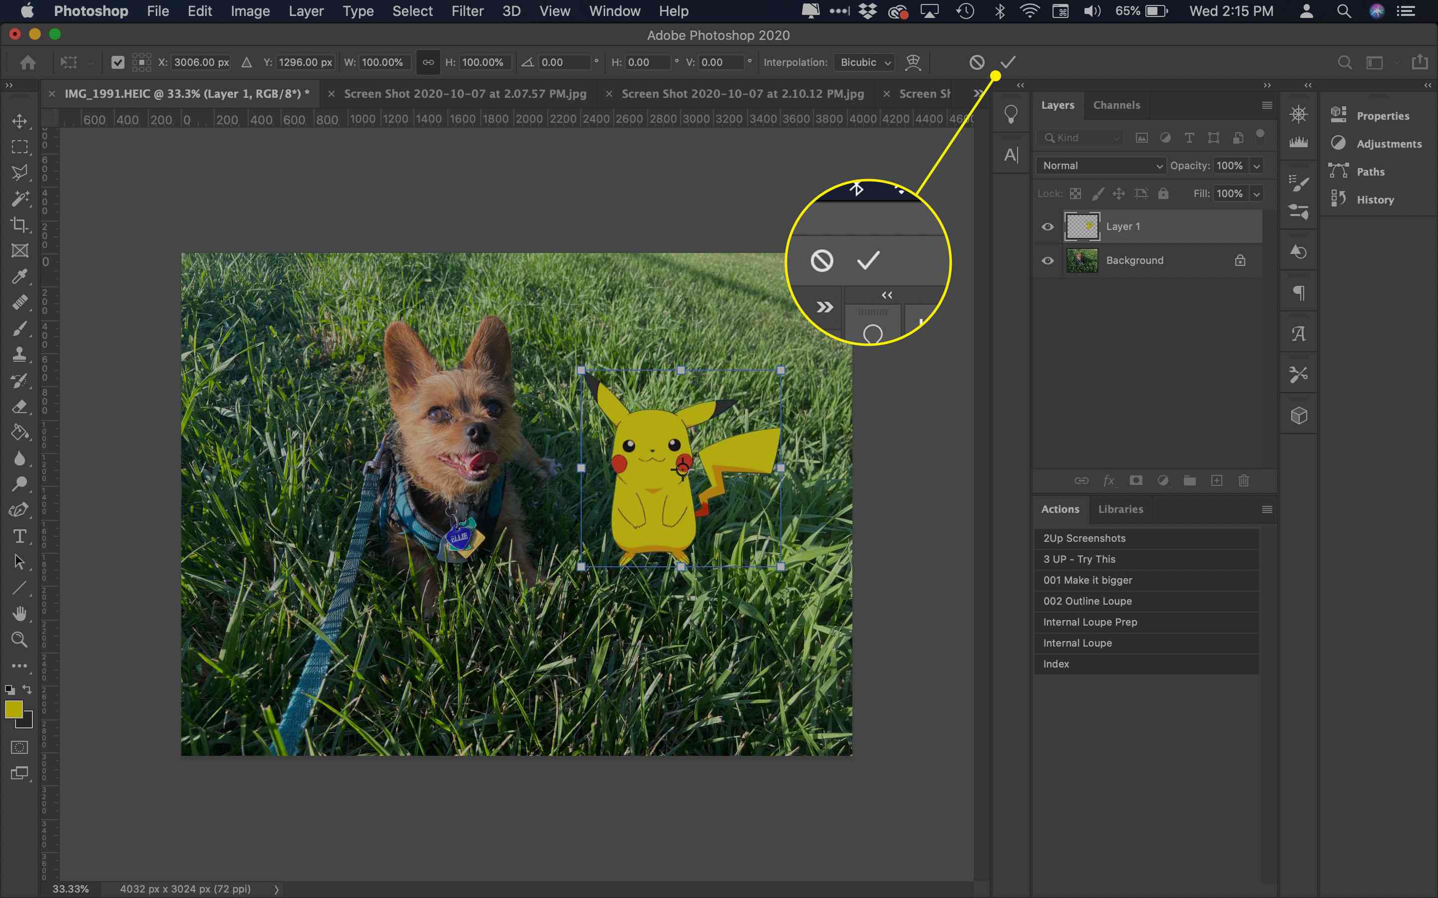Show more document tabs chevron
1438x898 pixels.
click(x=978, y=93)
